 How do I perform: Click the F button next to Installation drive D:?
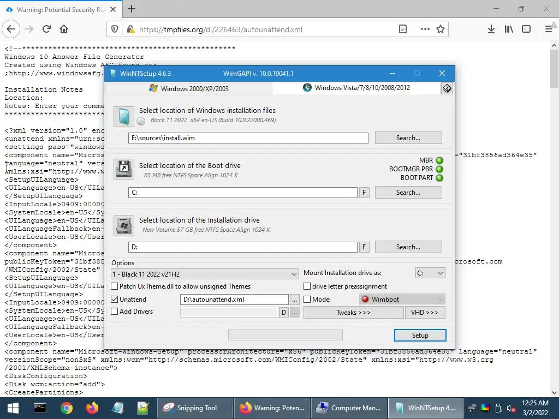364,247
